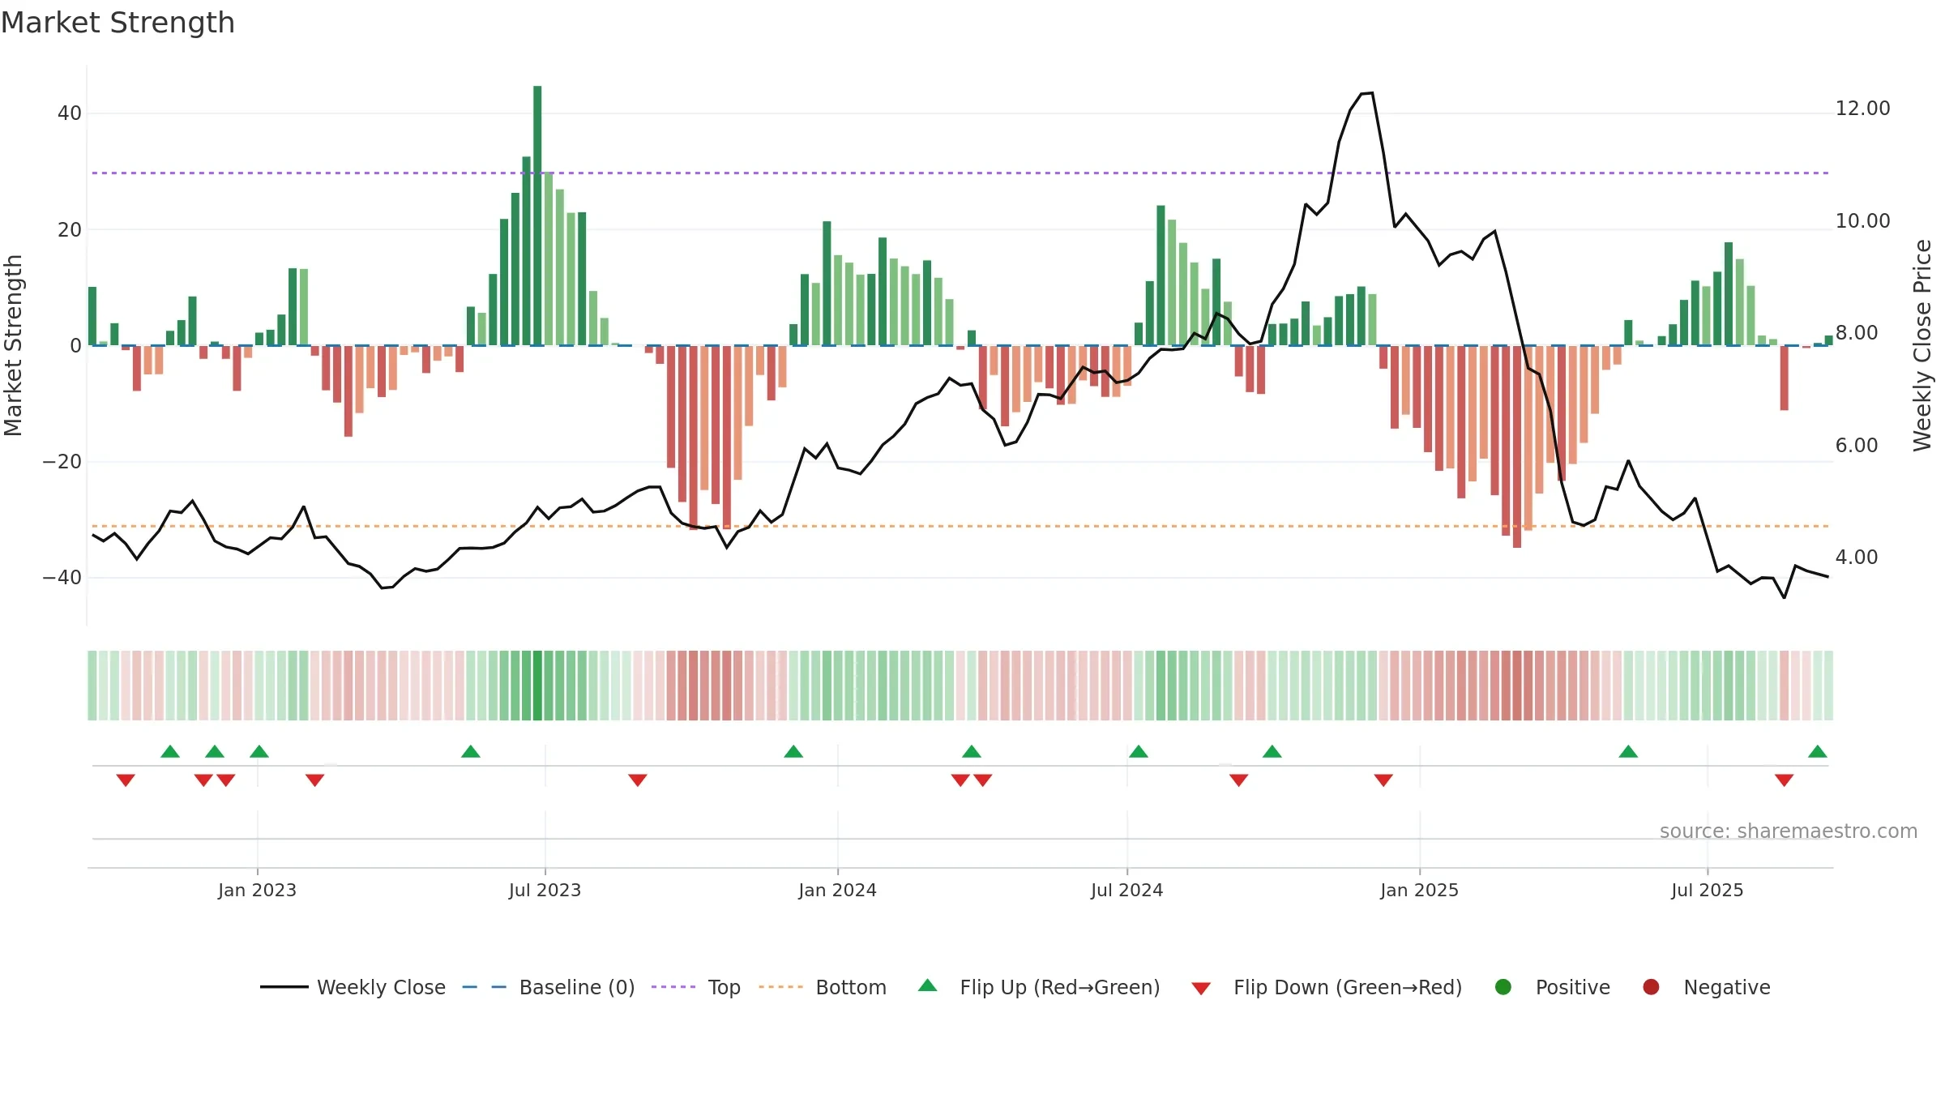The height and width of the screenshot is (1094, 1945).
Task: Select the red flip-down triangle after Jul 2025
Action: (1785, 780)
